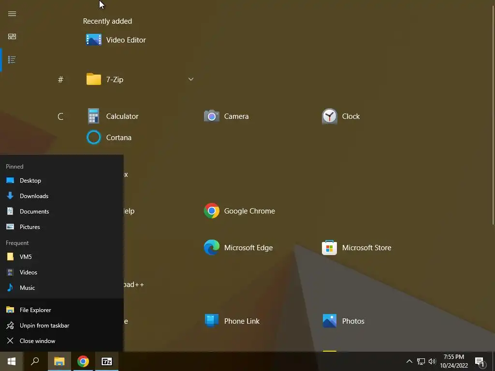Open the Video Editor app
Screen dimensions: 495x371
pos(116,40)
